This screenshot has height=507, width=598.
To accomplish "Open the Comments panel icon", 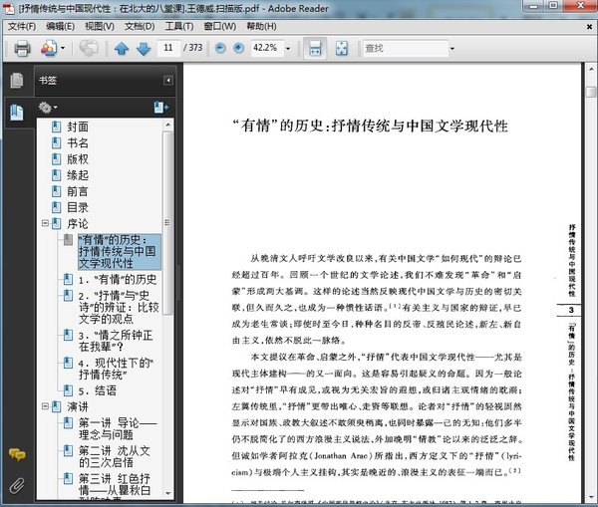I will 16,454.
